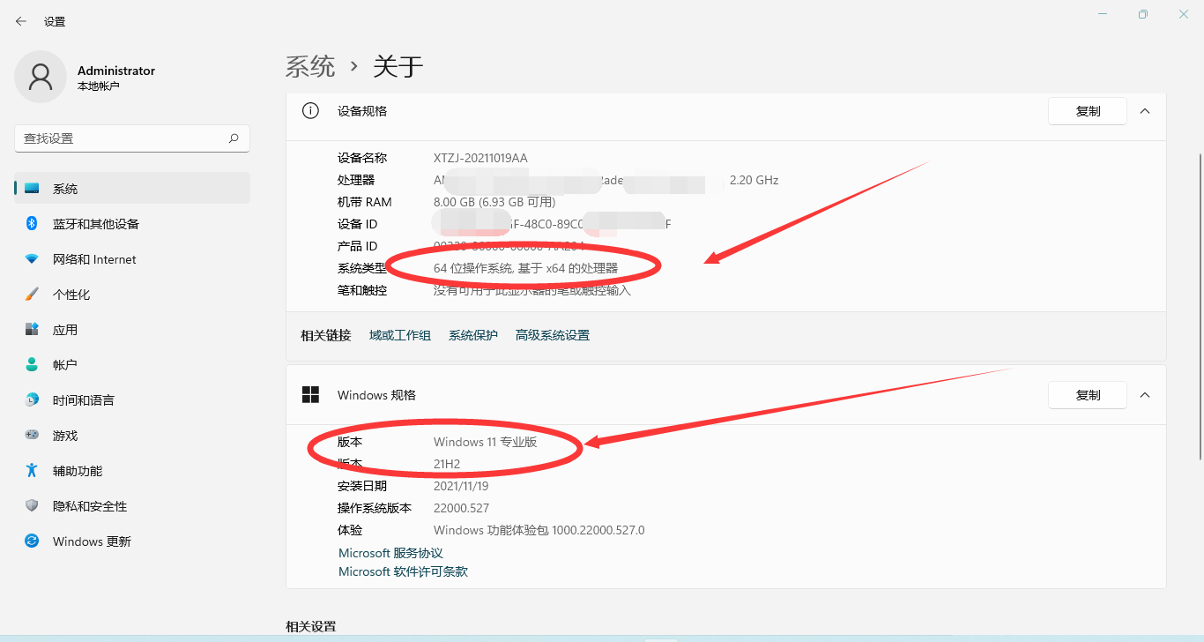Collapse the 设备规格 section chevron
1204x642 pixels.
pyautogui.click(x=1145, y=111)
